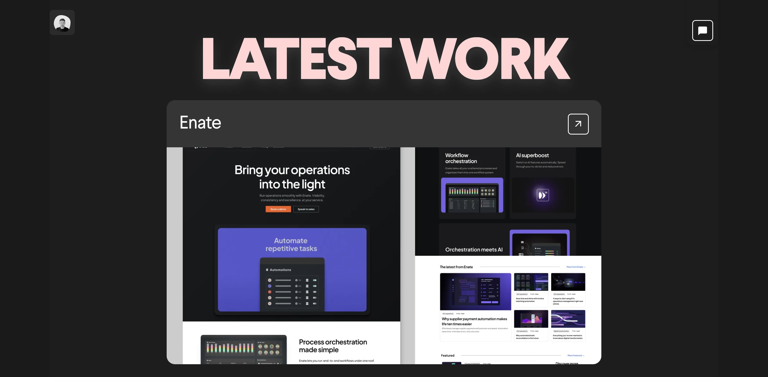Image resolution: width=768 pixels, height=377 pixels.
Task: Click the Speak to sales button
Action: pos(306,209)
